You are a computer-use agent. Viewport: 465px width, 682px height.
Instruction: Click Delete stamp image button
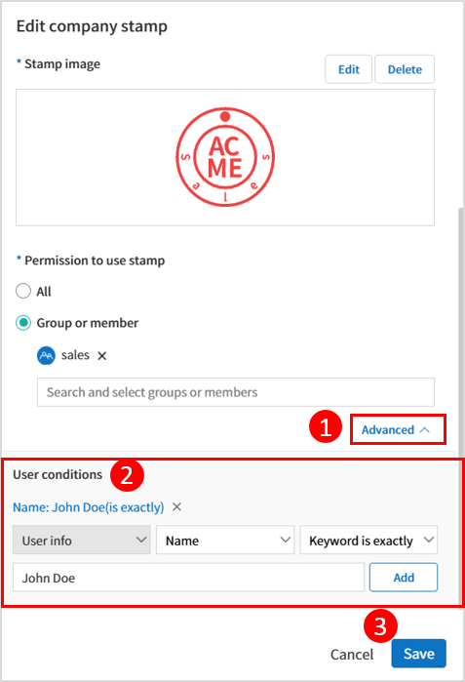pyautogui.click(x=405, y=69)
